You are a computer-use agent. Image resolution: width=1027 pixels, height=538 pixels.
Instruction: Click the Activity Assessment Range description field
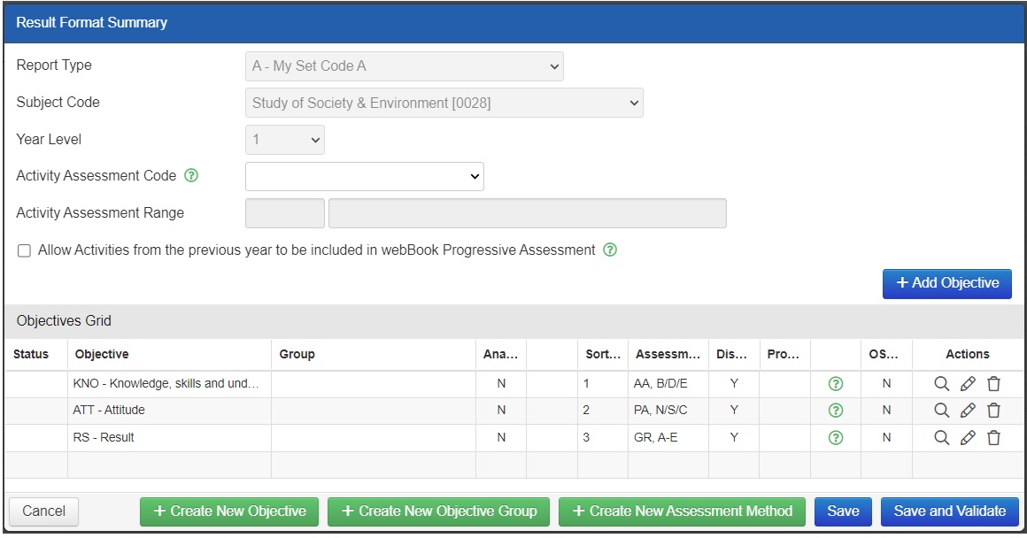[527, 213]
